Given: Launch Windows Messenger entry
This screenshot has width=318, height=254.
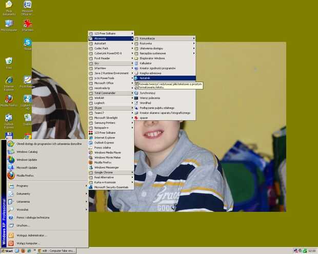Looking at the screenshot, I should [111, 167].
